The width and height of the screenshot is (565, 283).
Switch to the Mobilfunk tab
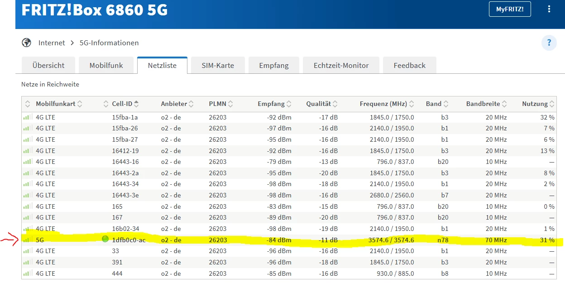tap(106, 65)
